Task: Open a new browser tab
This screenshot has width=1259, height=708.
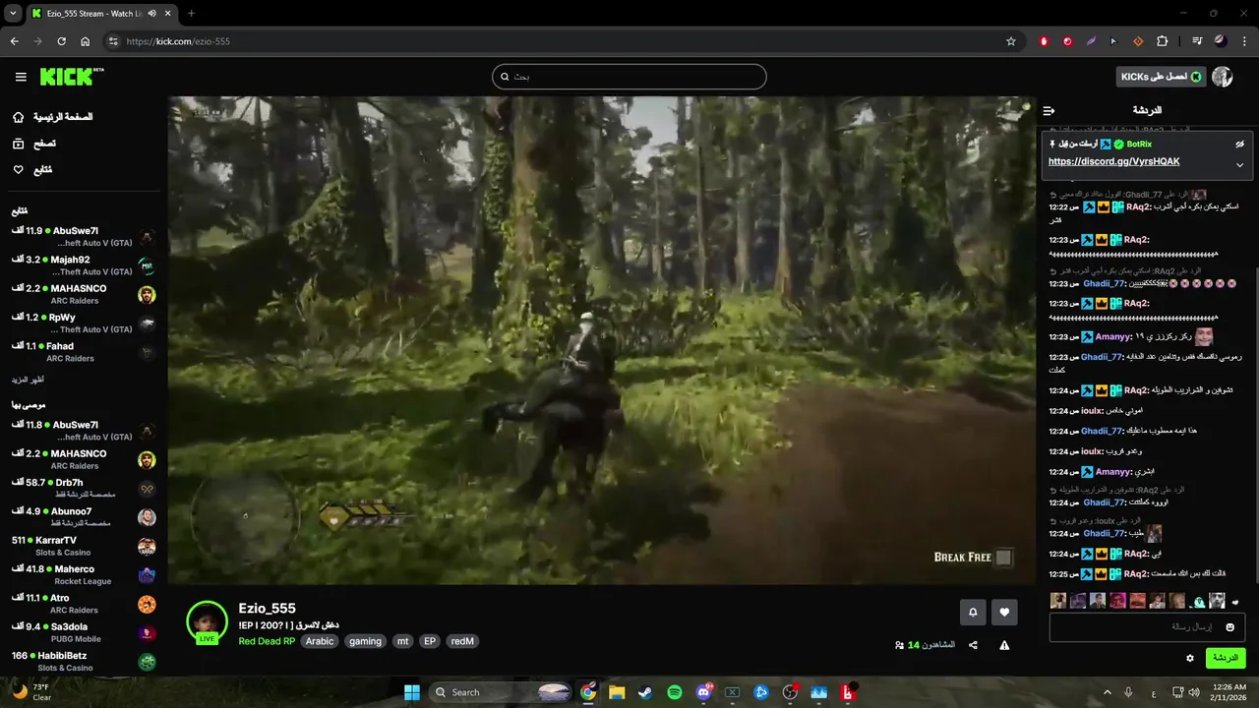Action: click(x=191, y=14)
